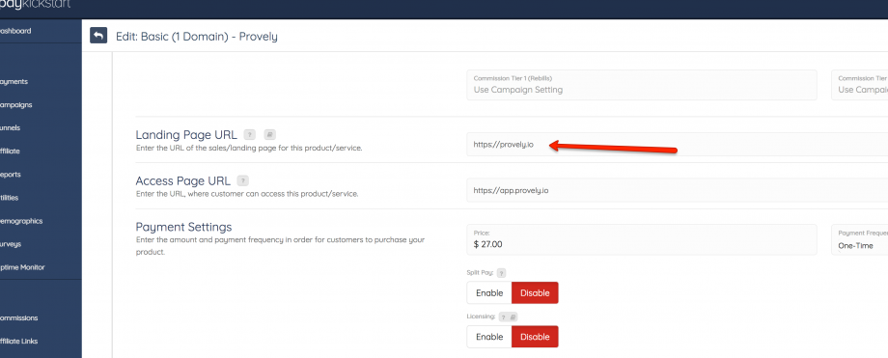Image resolution: width=888 pixels, height=358 pixels.
Task: Open Affiliate Links in the sidebar
Action: tap(18, 341)
